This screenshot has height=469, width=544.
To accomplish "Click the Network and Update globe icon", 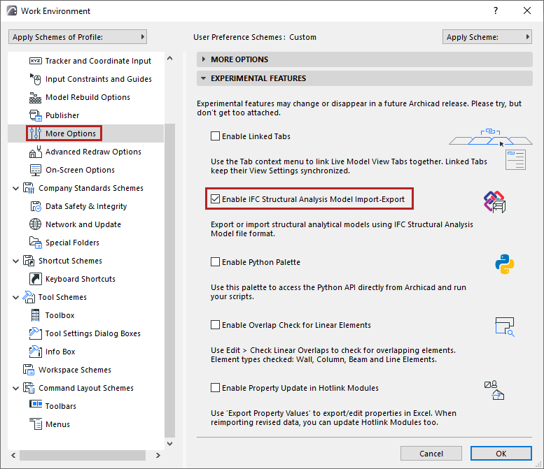I will coord(36,224).
